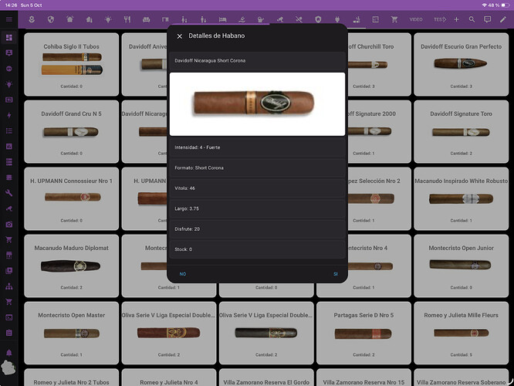The width and height of the screenshot is (514, 386).
Task: Open the Montecristo Open Junior card
Action: point(461,266)
